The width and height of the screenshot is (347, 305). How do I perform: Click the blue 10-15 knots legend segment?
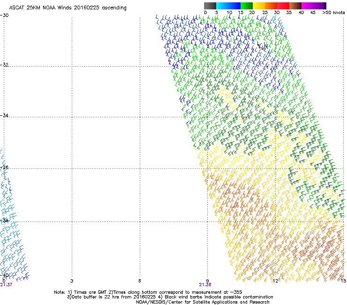(x=234, y=6)
